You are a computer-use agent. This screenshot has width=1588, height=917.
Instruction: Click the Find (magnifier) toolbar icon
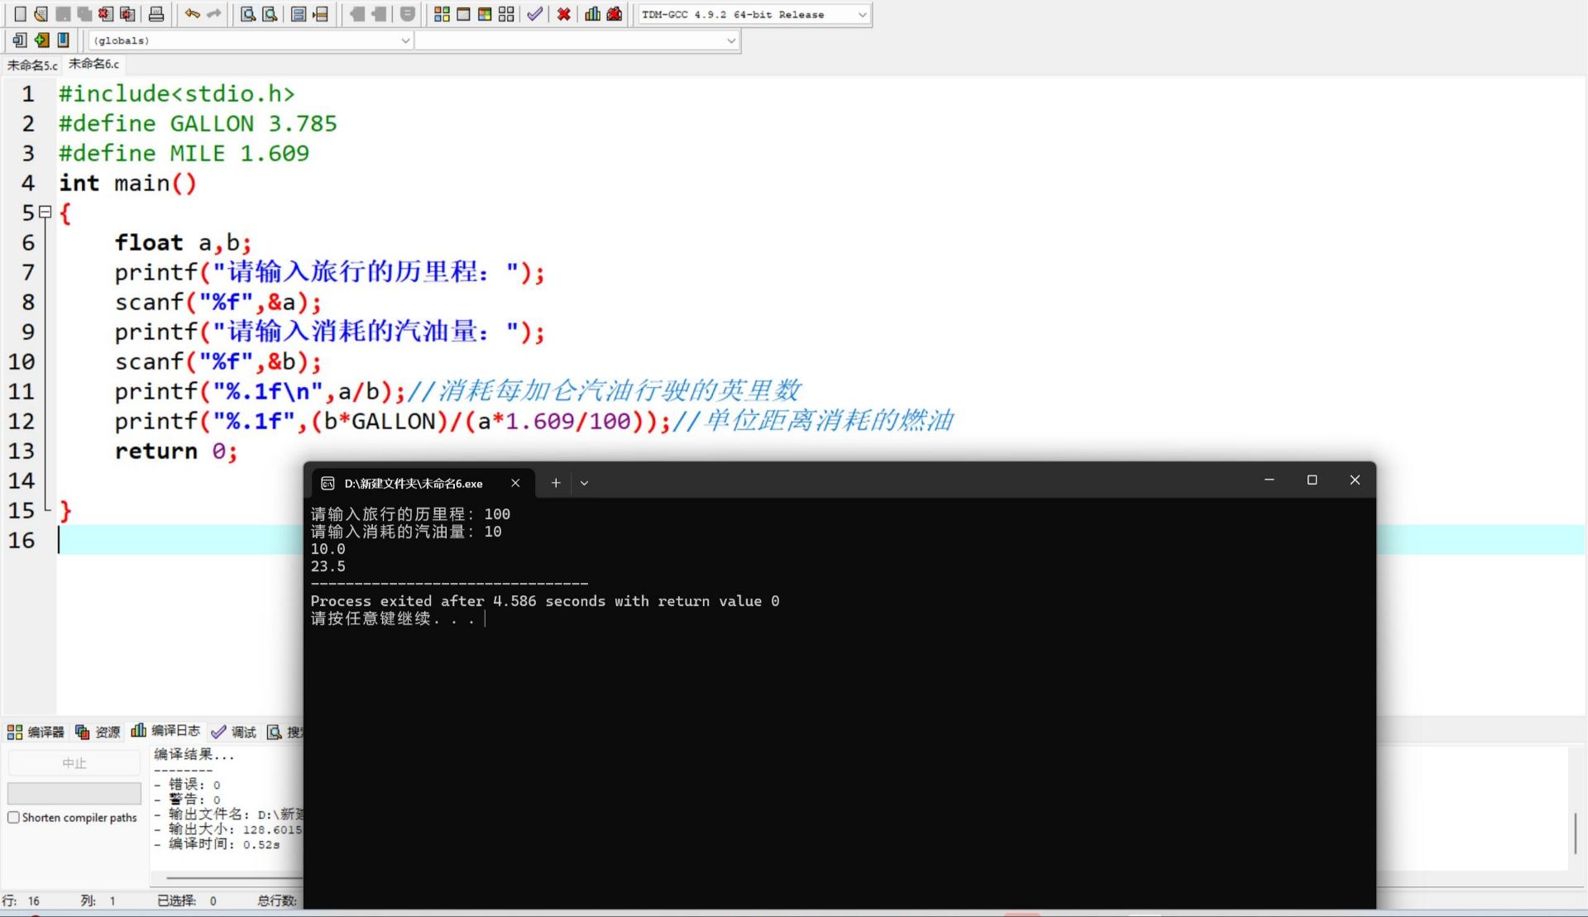point(247,14)
